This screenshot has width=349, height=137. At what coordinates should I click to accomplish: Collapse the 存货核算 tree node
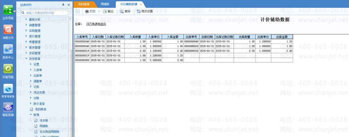pyautogui.click(x=26, y=58)
